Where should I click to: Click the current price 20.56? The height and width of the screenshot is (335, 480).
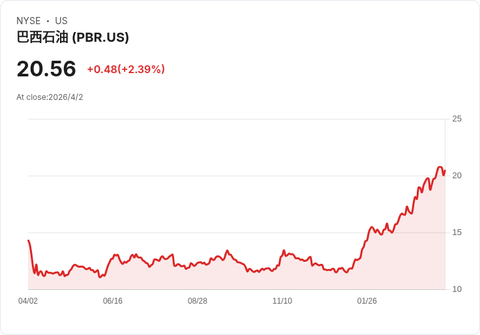point(46,69)
